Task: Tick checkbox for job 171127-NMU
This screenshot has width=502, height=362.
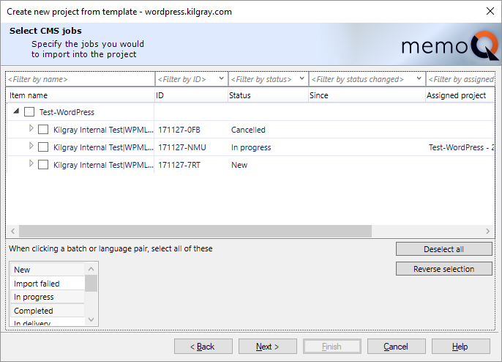Action: (43, 147)
